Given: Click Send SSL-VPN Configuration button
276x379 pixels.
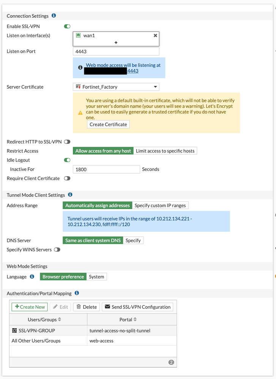Looking at the screenshot, I should [x=137, y=307].
